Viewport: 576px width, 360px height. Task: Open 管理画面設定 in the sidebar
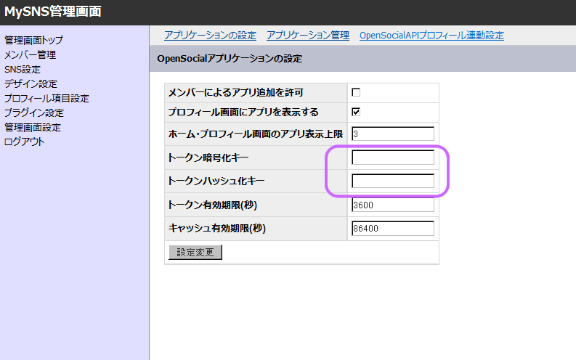(33, 127)
